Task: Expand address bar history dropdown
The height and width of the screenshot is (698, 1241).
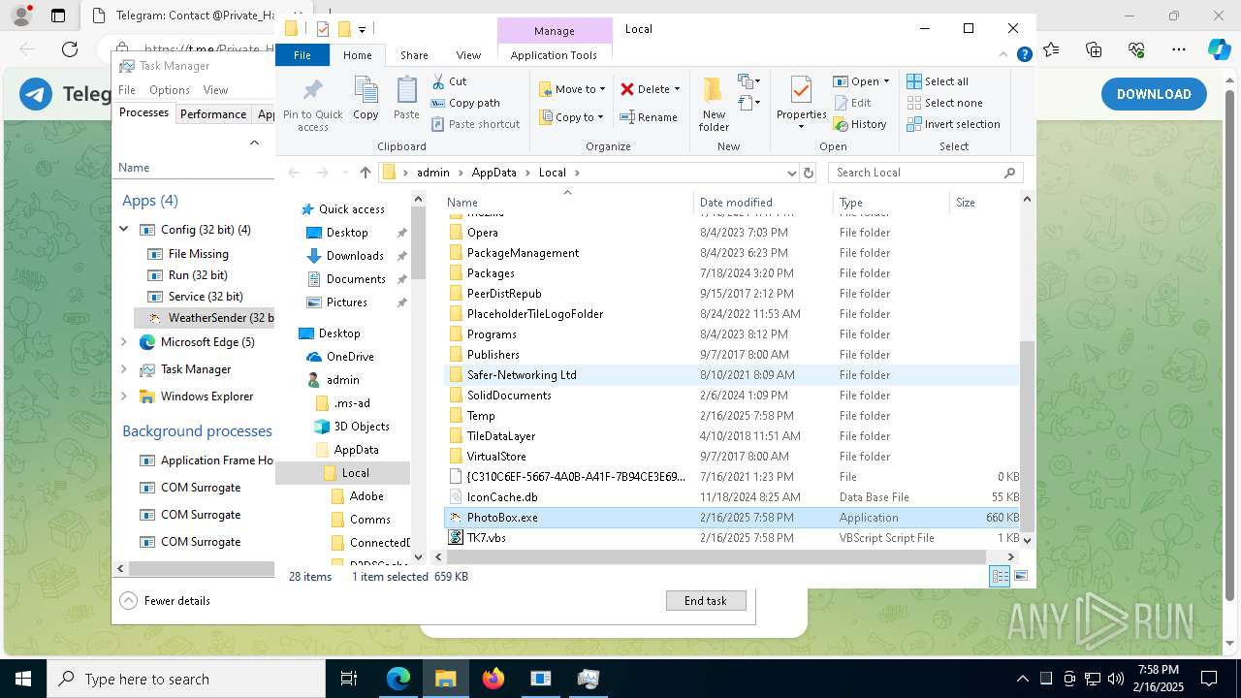Action: coord(792,173)
